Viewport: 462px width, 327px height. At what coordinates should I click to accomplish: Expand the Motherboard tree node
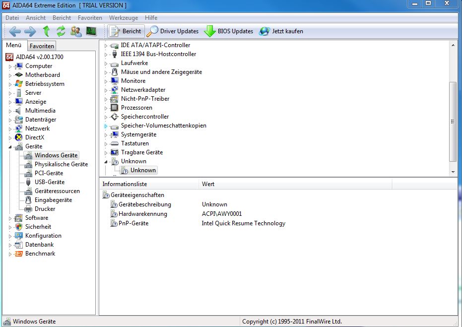(x=10, y=75)
